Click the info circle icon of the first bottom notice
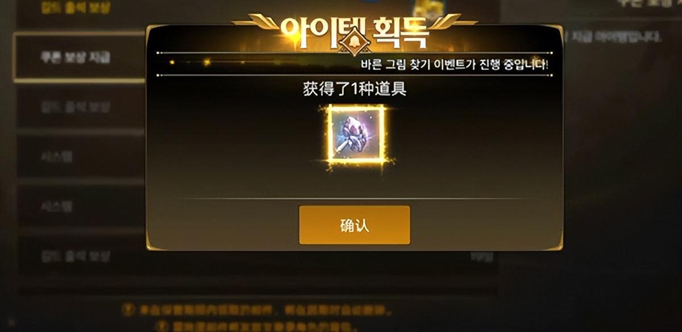Image resolution: width=682 pixels, height=332 pixels. point(128,310)
